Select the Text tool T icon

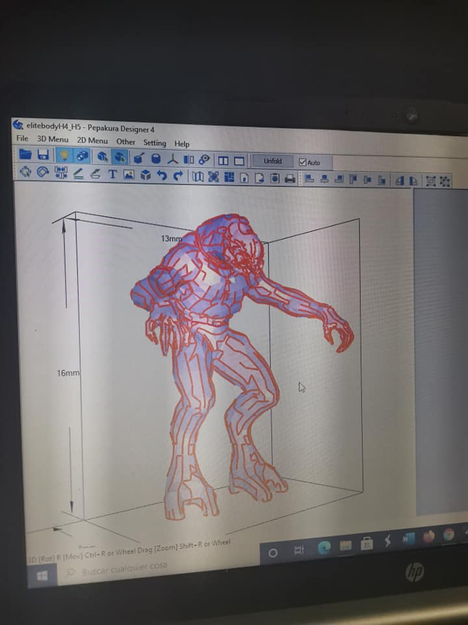click(112, 174)
